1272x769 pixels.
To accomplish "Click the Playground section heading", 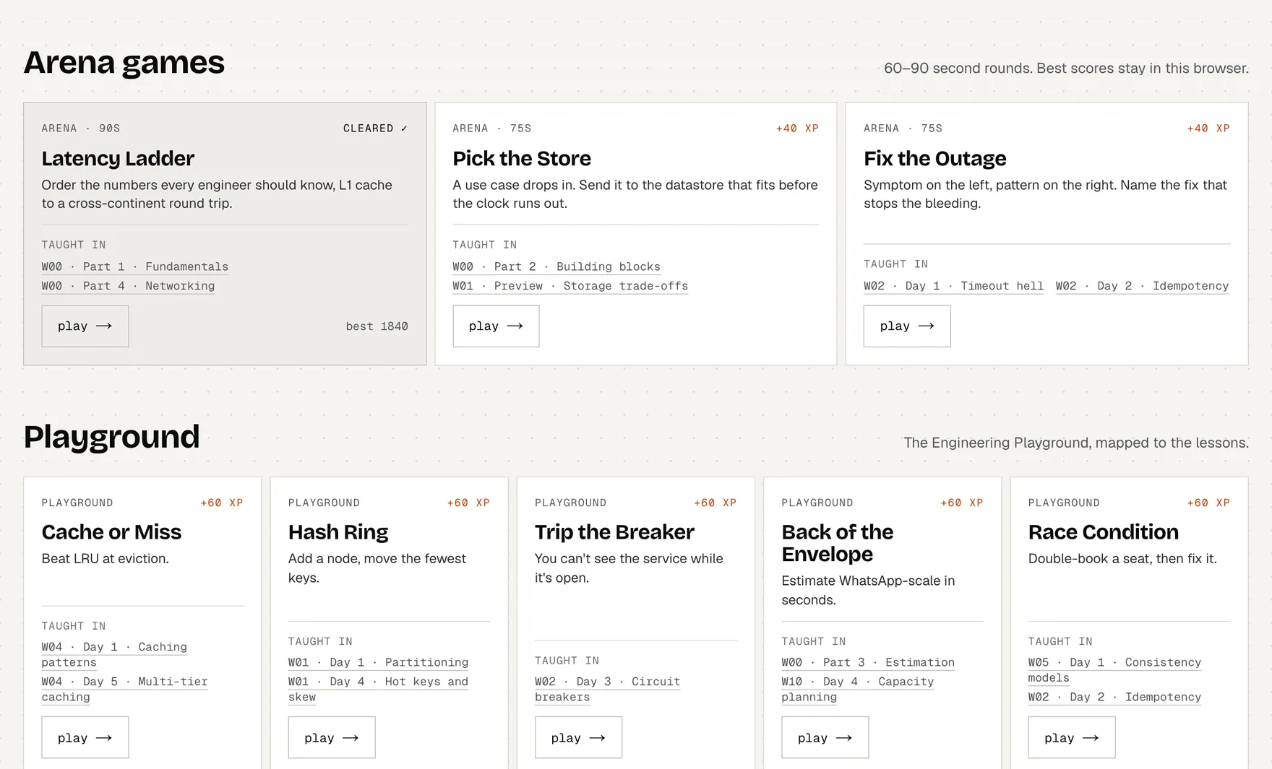I will [x=111, y=437].
